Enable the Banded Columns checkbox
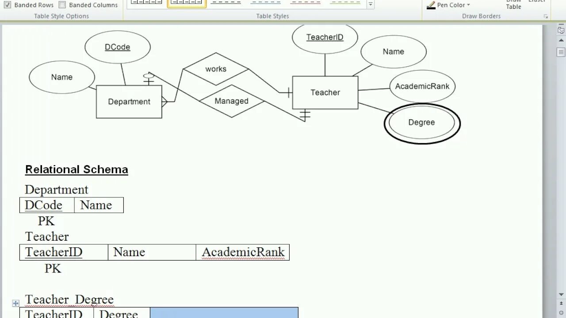 click(x=62, y=5)
